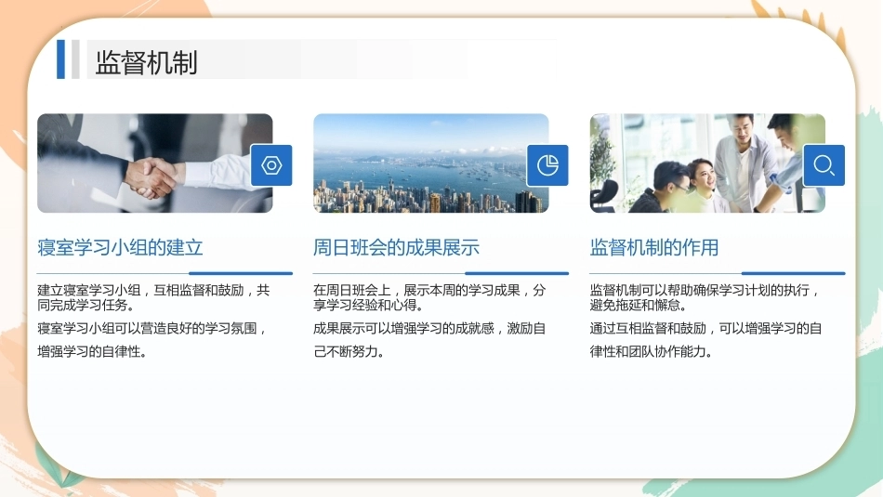The height and width of the screenshot is (497, 883).
Task: Select the team meeting photo
Action: [x=707, y=163]
